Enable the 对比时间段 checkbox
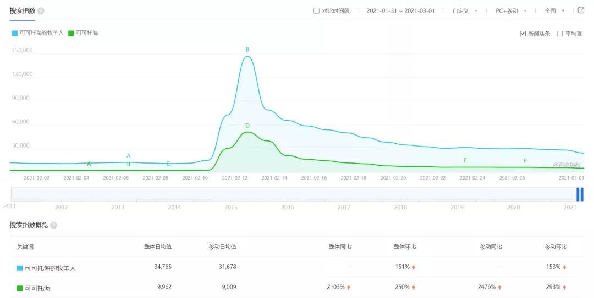Viewport: 594px width, 298px height. tap(316, 11)
